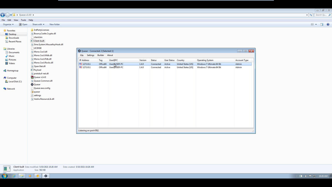
Task: Click the change view icon
Action: (312, 24)
